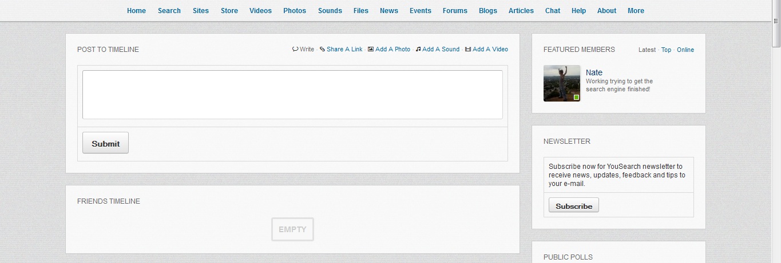Go to Search in top navigation
This screenshot has height=263, width=781.
click(169, 11)
